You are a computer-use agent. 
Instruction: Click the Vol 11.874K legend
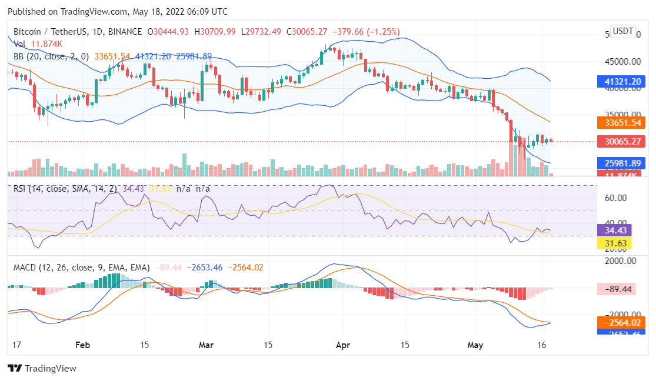[x=38, y=44]
